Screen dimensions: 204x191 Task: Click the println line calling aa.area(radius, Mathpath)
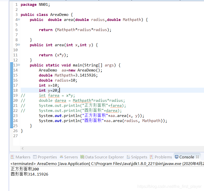click(103, 121)
